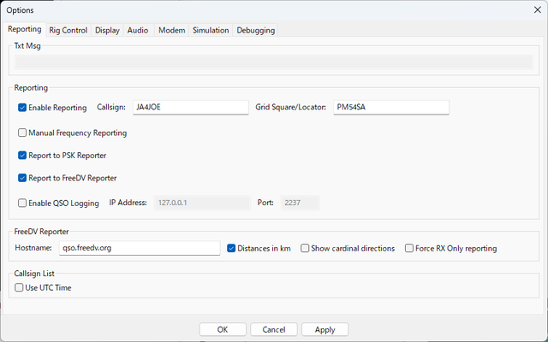Viewport: 548px width, 342px height.
Task: Confirm settings with OK button
Action: [223, 329]
